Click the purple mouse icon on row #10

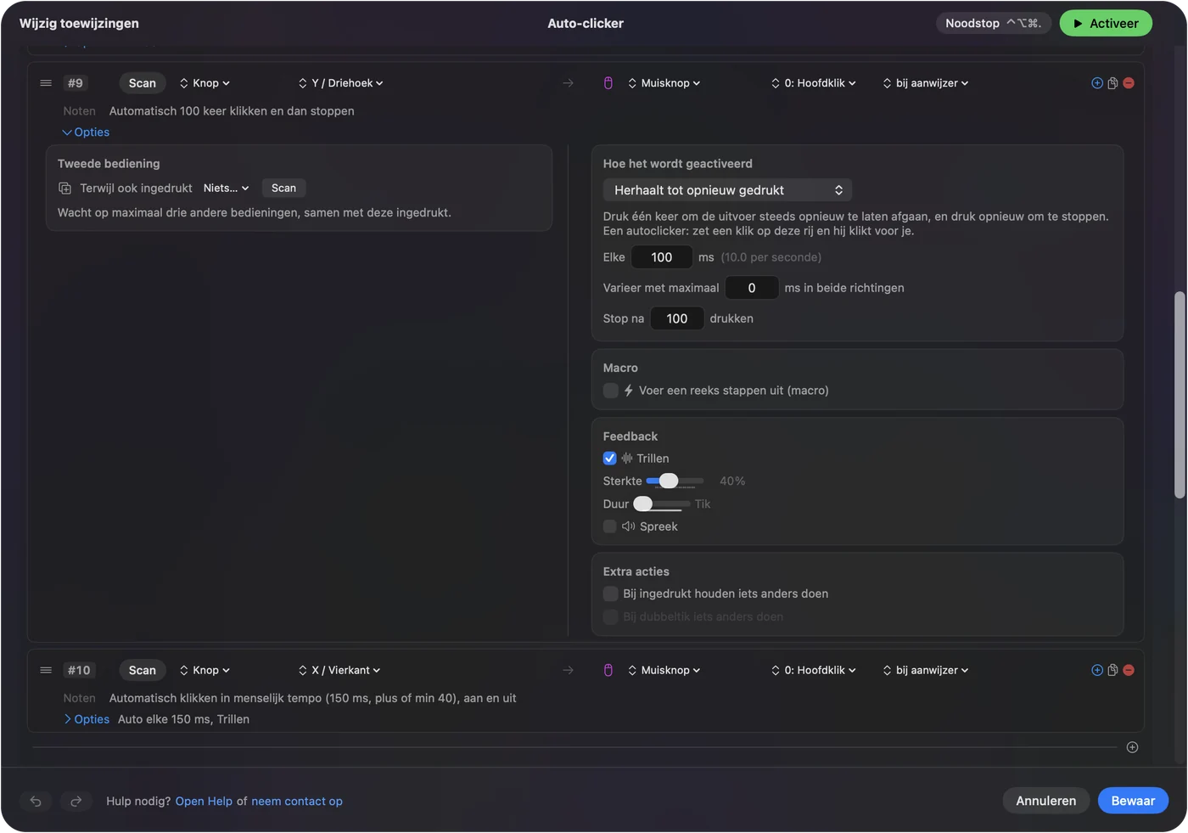[x=608, y=670]
